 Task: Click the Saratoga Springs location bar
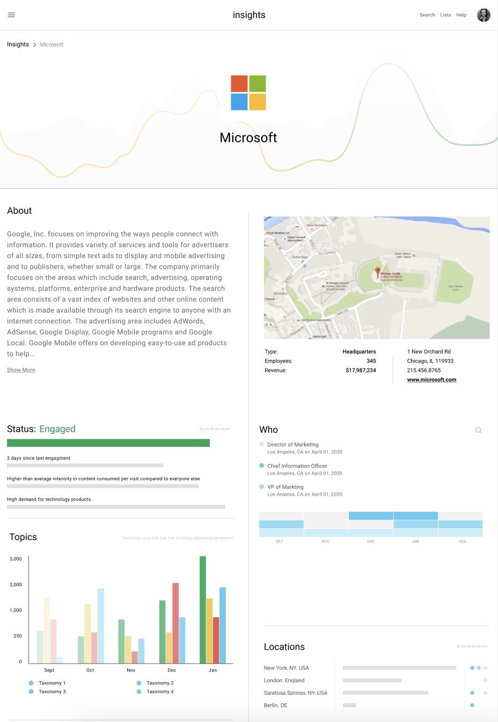point(385,692)
